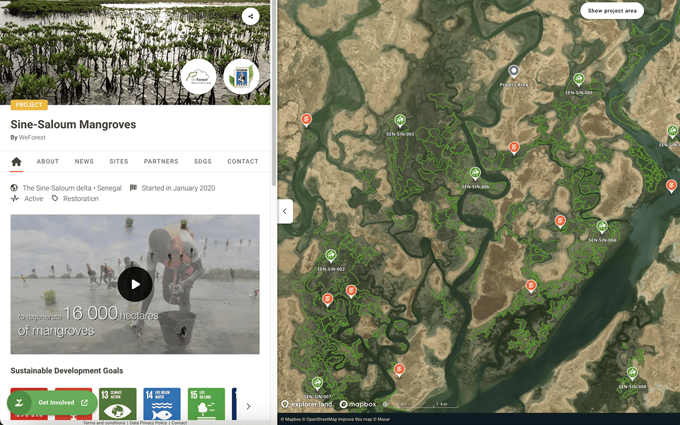Open the WeForest partner logo
The height and width of the screenshot is (425, 680).
coord(198,77)
